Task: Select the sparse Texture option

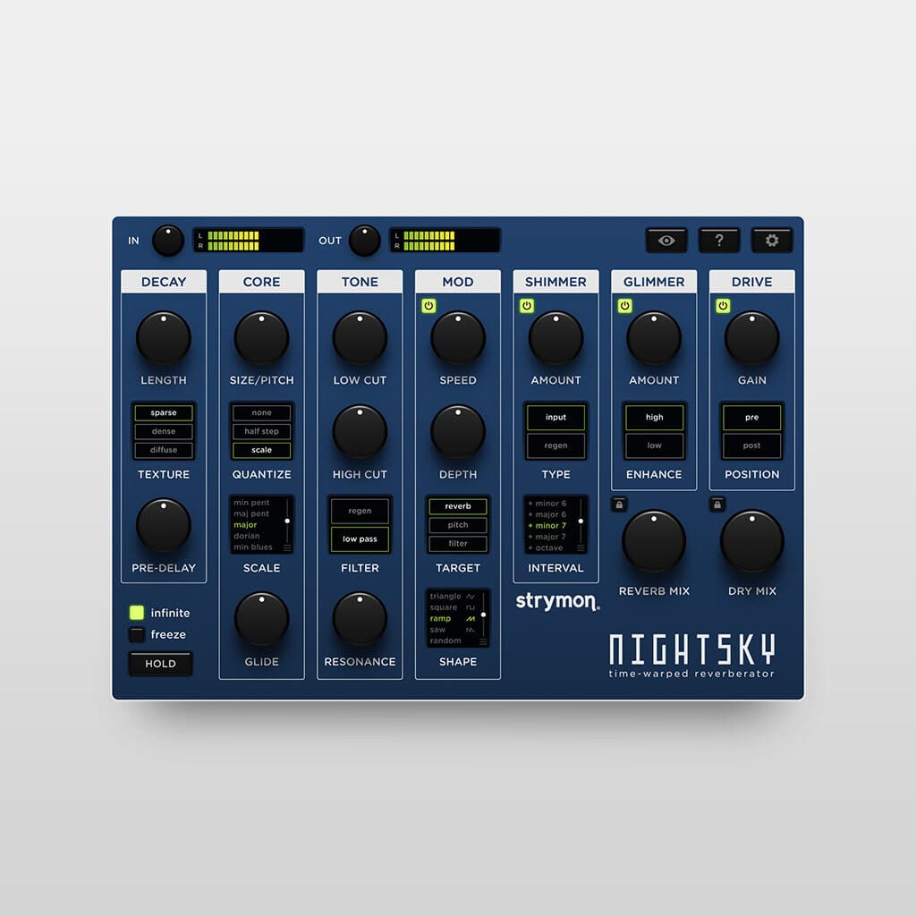Action: pyautogui.click(x=163, y=412)
